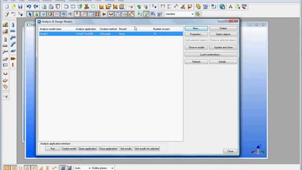Toggle the triangle snap switch at bottom
The image size is (302, 170).
point(27,168)
